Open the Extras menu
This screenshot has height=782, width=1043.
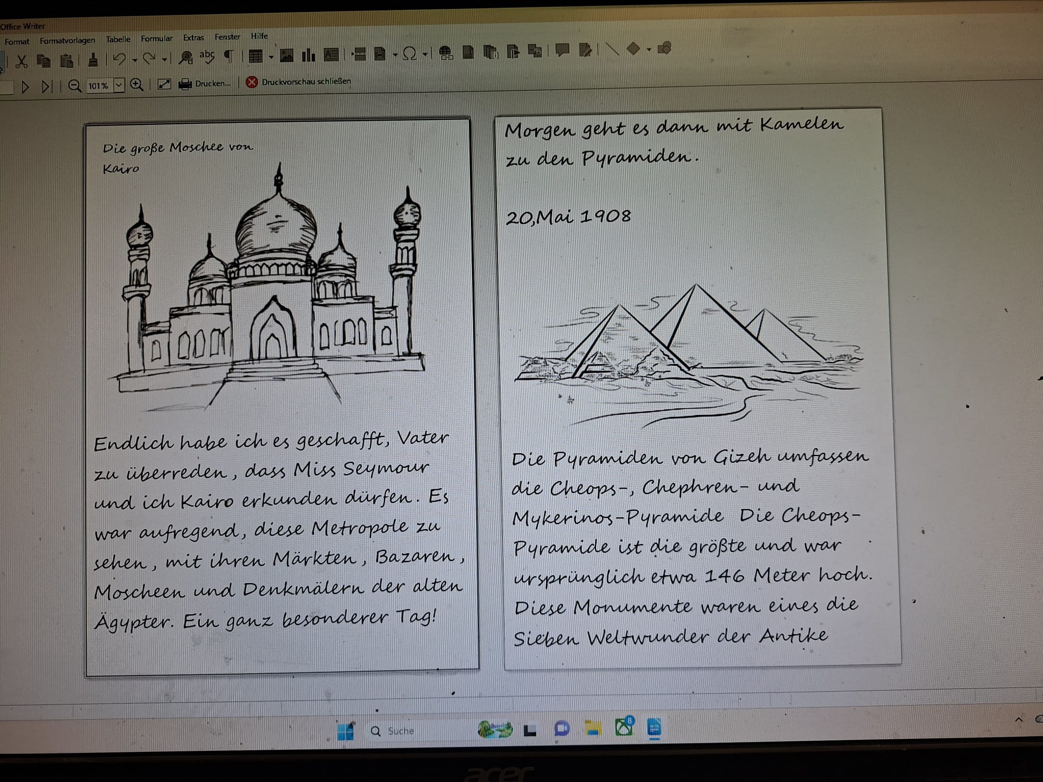(193, 38)
